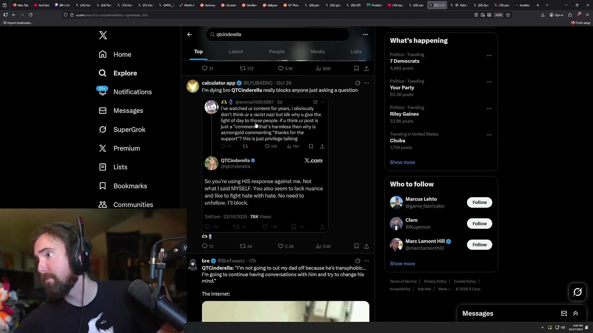The width and height of the screenshot is (593, 333).
Task: Open the Grok floating button
Action: pos(577,292)
